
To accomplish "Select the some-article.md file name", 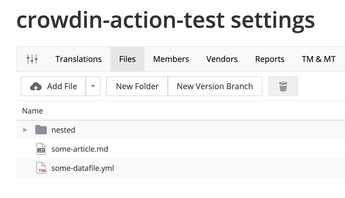I will click(80, 149).
